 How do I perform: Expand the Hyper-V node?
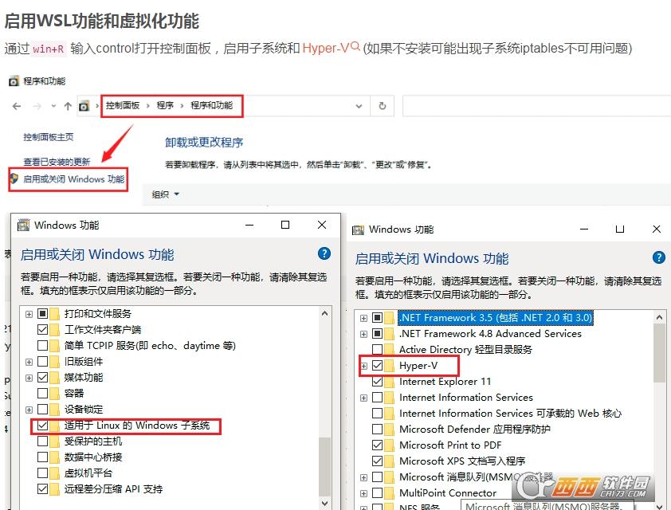[x=363, y=366]
